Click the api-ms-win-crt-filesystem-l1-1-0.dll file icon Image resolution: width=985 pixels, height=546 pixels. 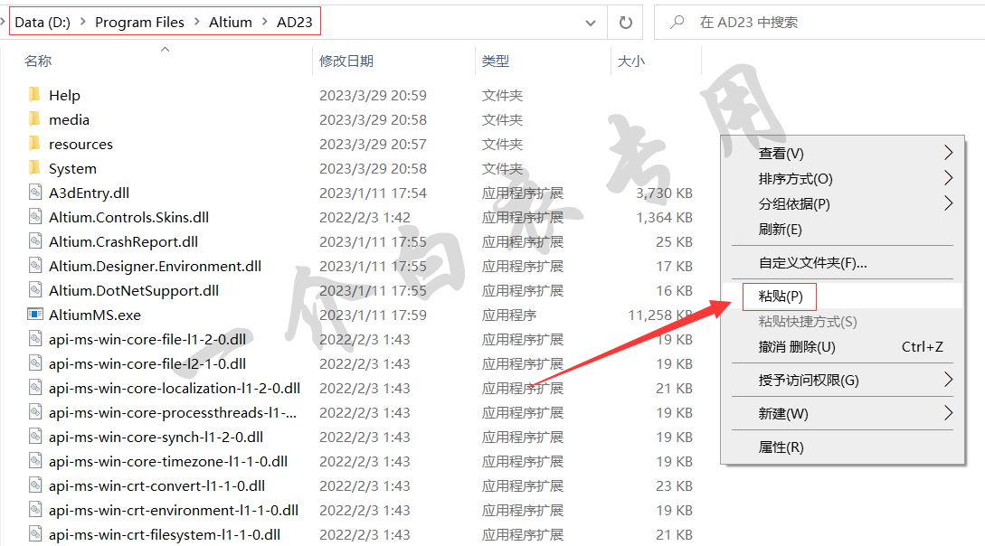(x=35, y=535)
